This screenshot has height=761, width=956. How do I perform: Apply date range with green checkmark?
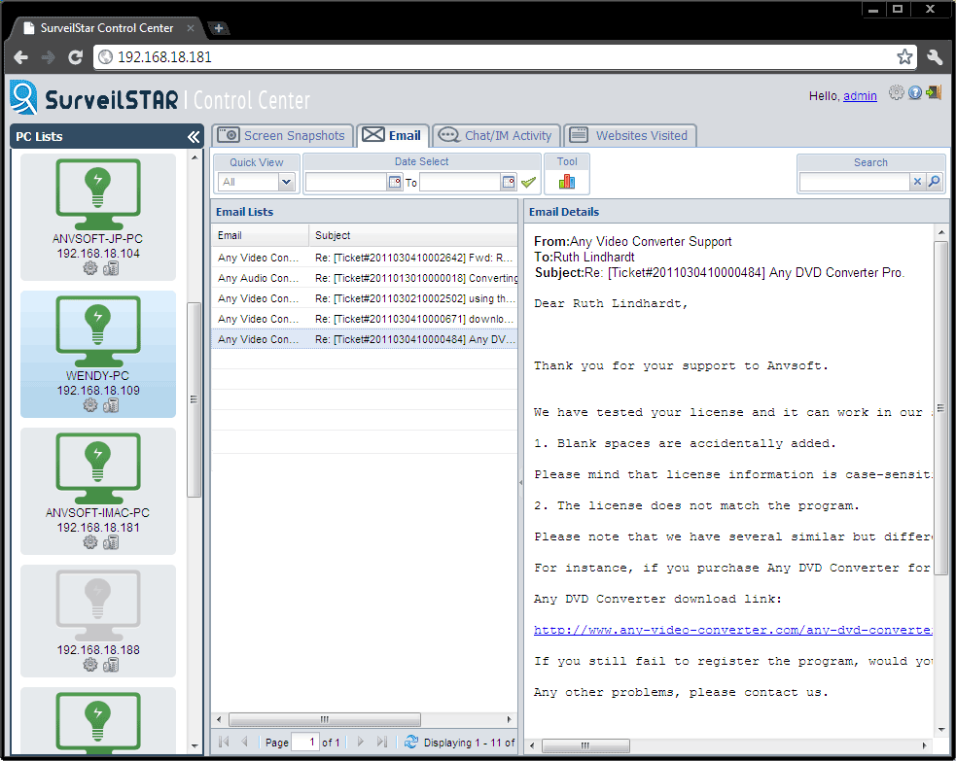click(529, 182)
